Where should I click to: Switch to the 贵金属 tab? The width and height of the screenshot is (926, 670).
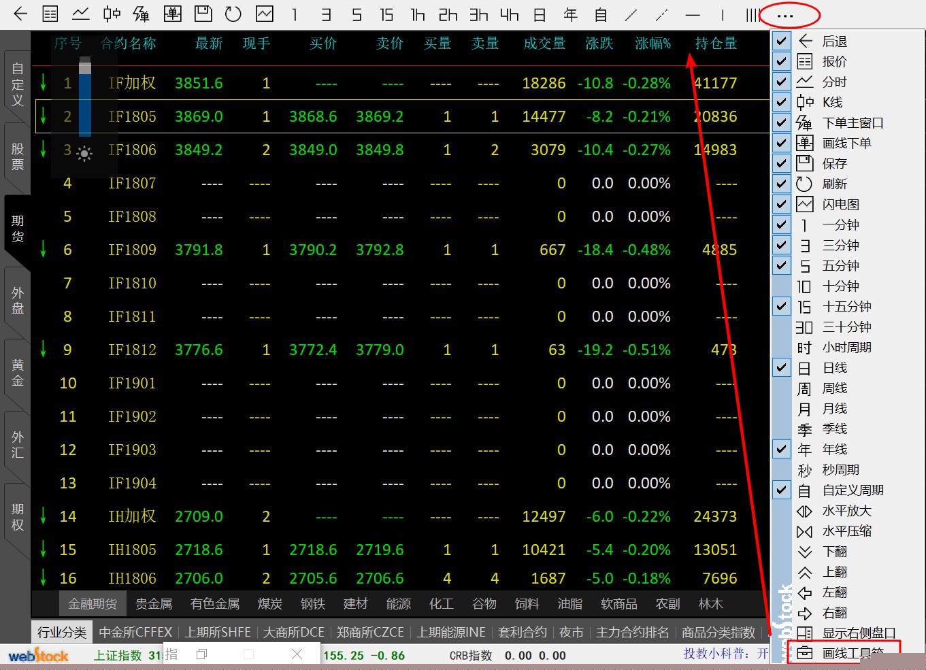pyautogui.click(x=154, y=604)
